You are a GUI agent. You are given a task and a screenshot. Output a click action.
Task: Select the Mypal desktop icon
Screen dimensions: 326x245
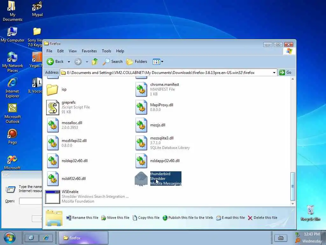(38, 9)
